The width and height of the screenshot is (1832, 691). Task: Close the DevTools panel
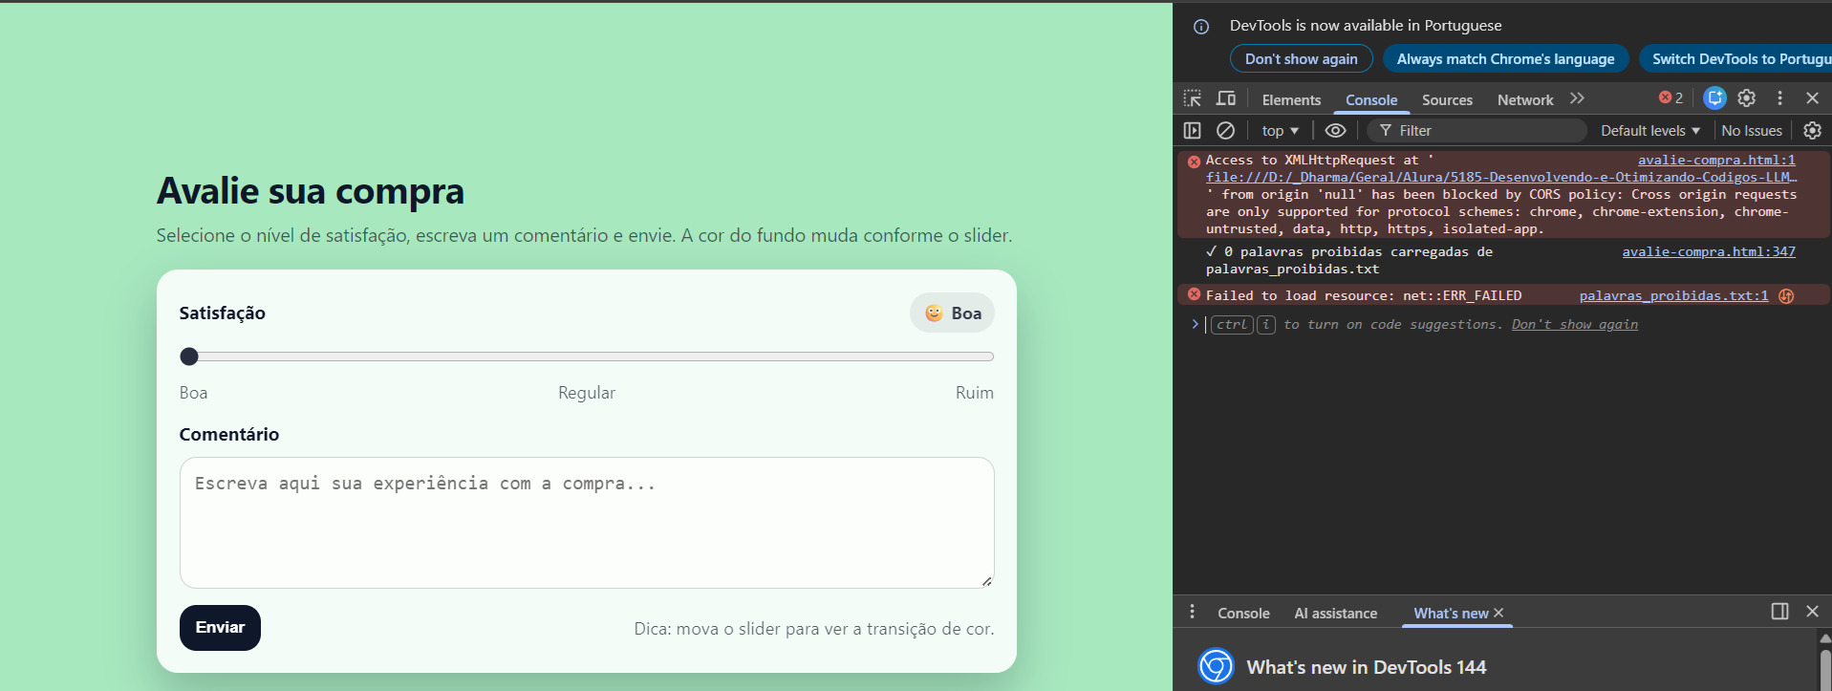[1812, 97]
